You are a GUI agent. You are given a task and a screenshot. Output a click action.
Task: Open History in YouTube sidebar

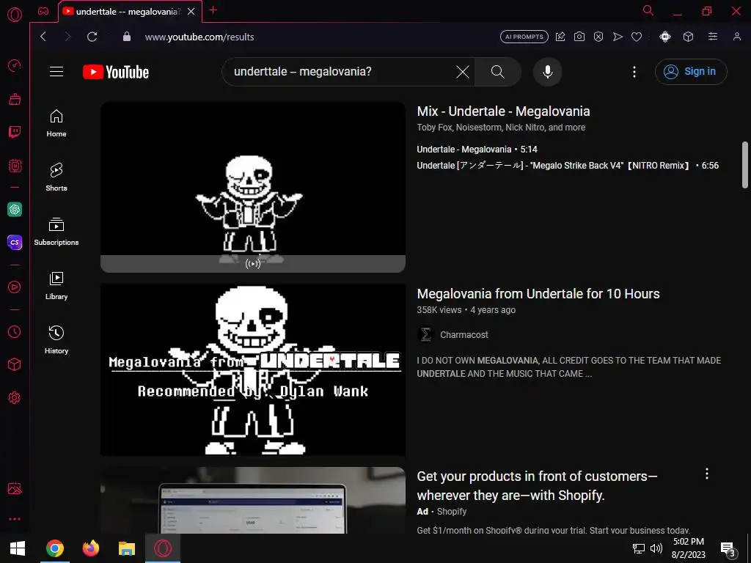pyautogui.click(x=56, y=340)
